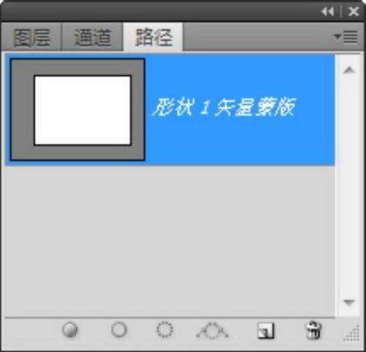Create new path icon
366x352 pixels.
(x=266, y=331)
